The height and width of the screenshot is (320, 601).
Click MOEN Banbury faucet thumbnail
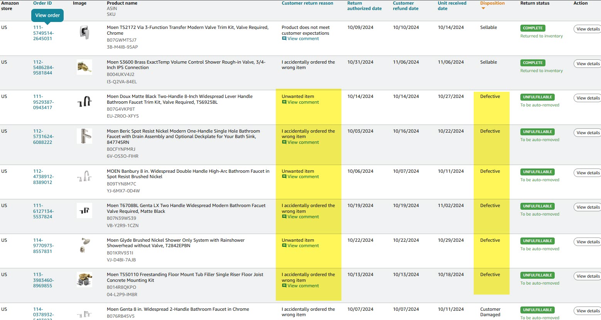click(x=84, y=176)
